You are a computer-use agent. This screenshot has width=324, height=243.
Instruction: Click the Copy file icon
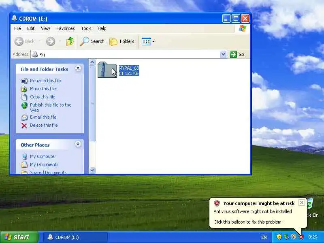click(24, 97)
